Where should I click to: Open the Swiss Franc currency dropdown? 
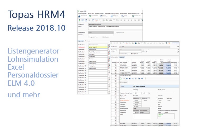click(x=146, y=98)
